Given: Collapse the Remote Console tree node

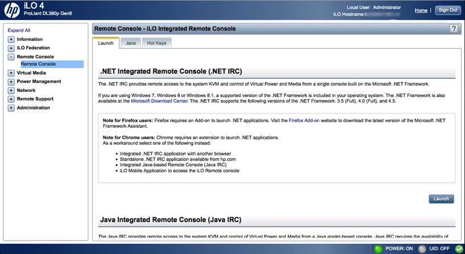Looking at the screenshot, I should 11,57.
